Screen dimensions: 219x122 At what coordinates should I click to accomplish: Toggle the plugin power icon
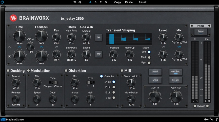pos(2,2)
